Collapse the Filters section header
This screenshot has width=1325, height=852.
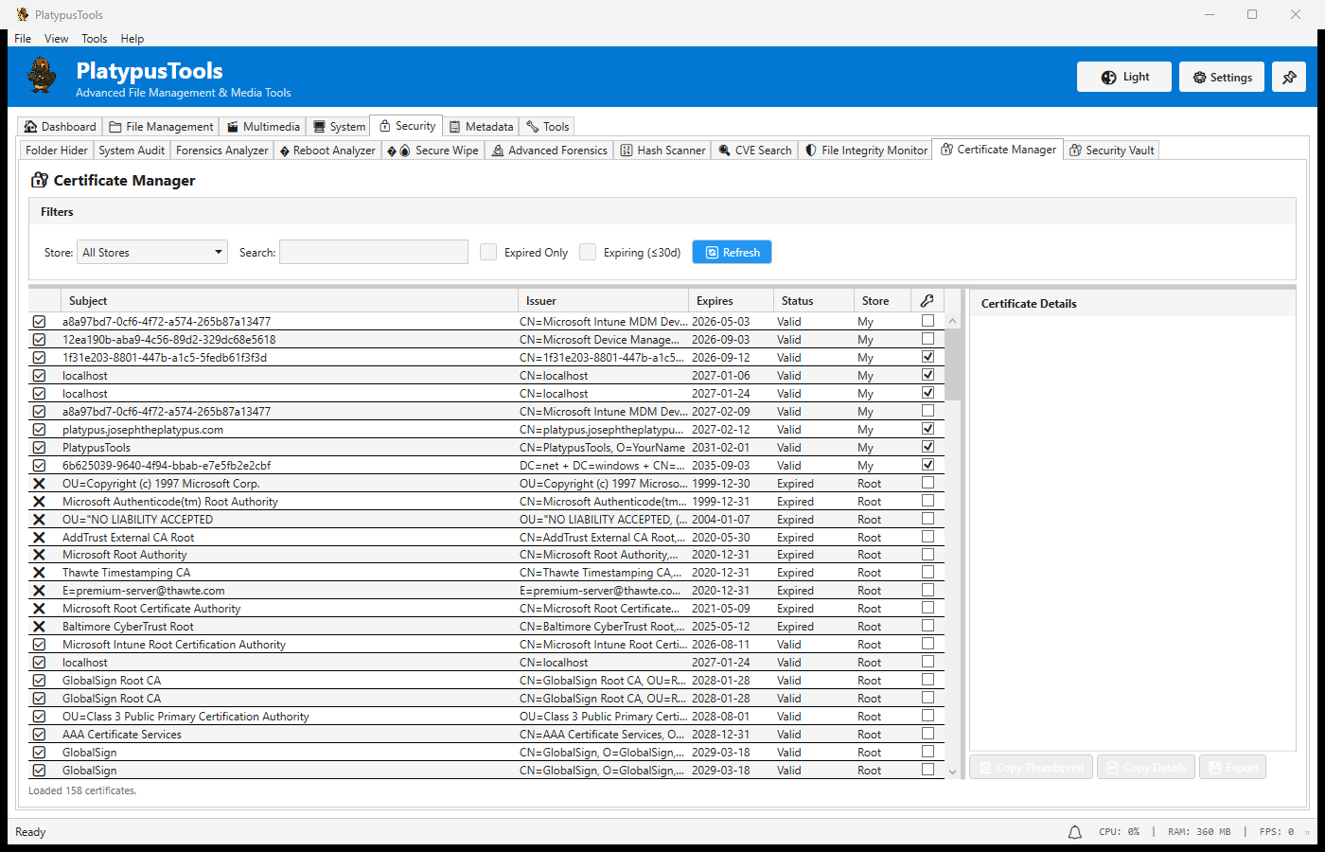pos(57,211)
